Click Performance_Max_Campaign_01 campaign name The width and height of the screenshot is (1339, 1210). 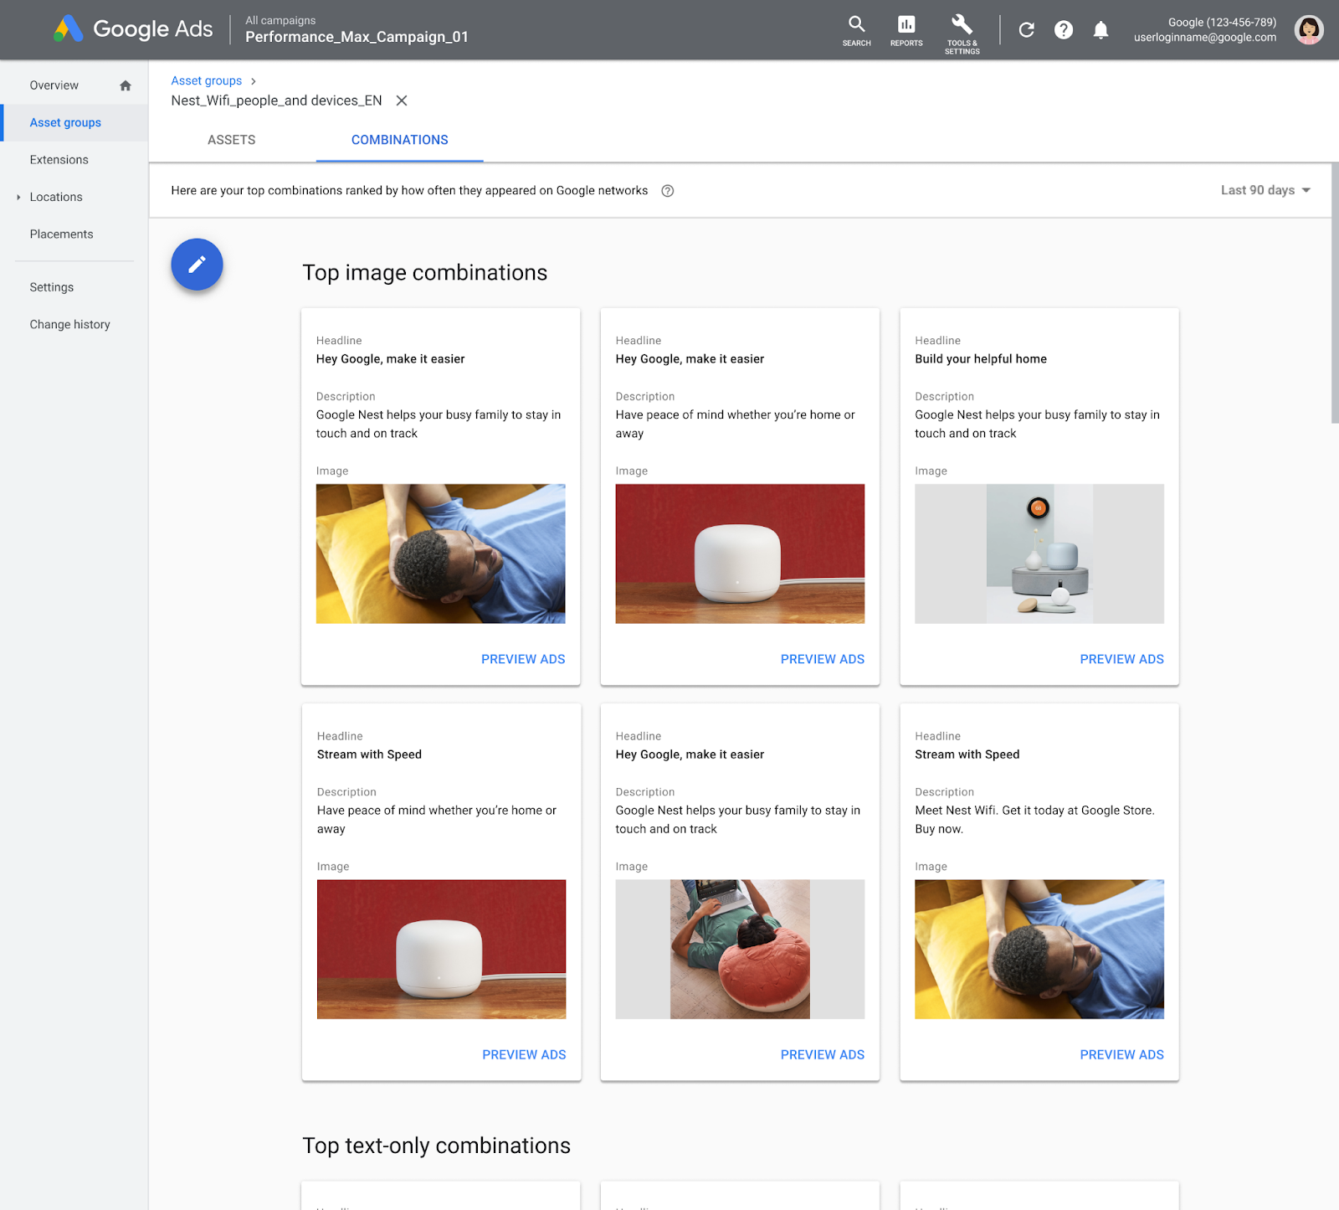click(x=357, y=37)
